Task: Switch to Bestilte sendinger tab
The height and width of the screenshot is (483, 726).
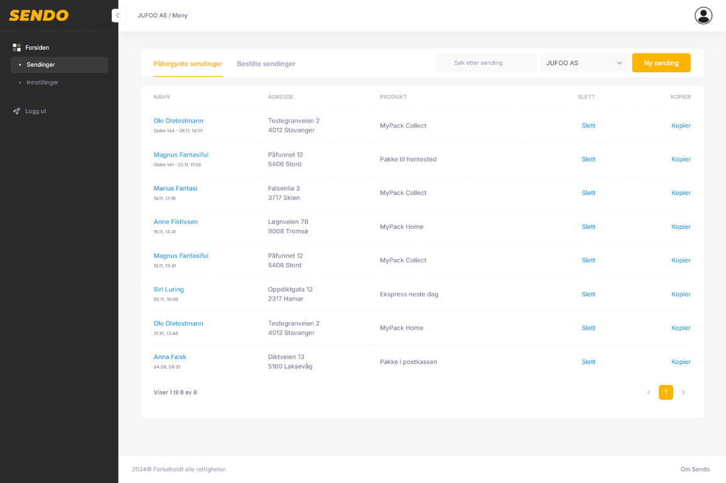Action: (266, 64)
